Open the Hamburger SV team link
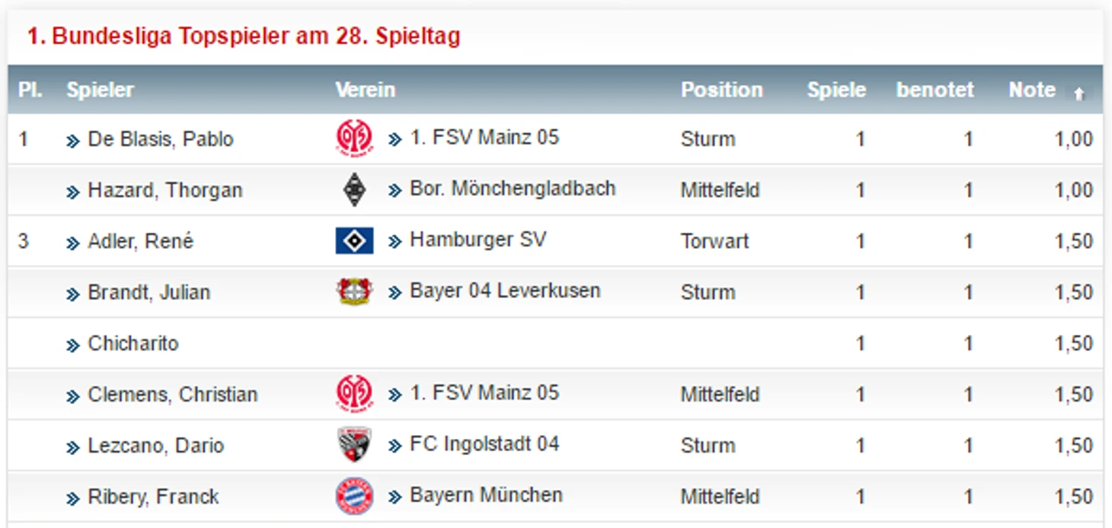The height and width of the screenshot is (528, 1112). point(478,240)
